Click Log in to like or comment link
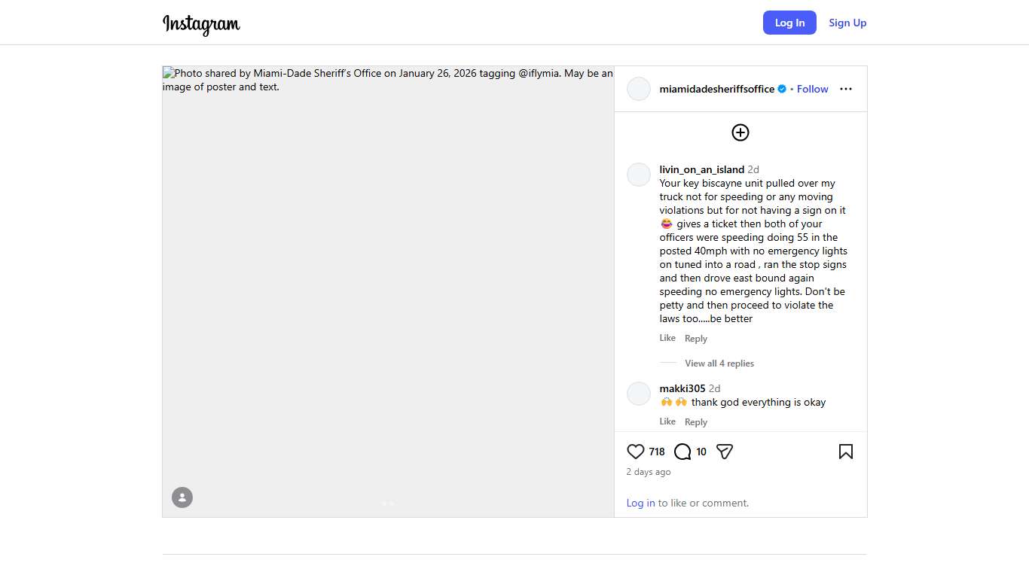 (640, 503)
